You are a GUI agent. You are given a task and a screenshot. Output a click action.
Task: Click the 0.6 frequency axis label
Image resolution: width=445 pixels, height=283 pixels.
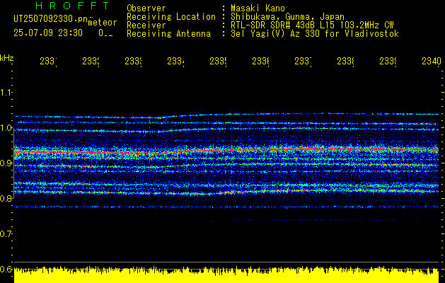[x=6, y=269]
